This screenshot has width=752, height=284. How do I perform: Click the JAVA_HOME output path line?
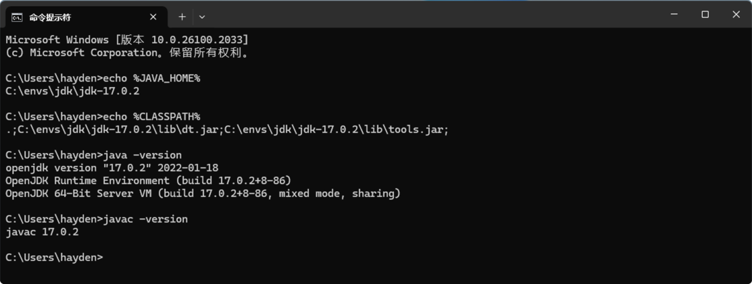(72, 91)
